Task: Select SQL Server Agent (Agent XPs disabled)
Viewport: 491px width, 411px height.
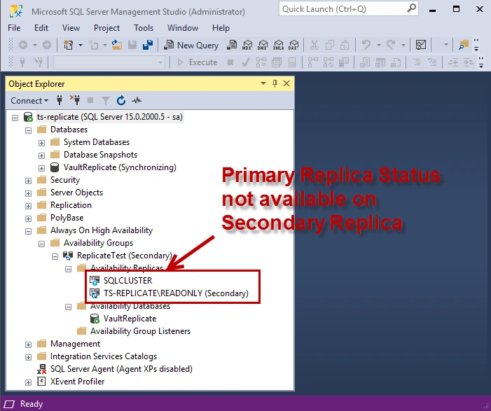Action: 121,369
